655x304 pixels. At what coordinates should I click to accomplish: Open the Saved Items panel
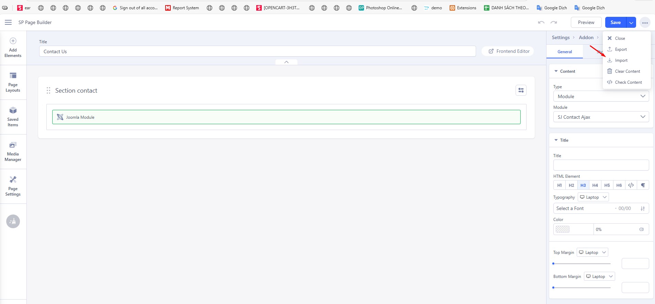pyautogui.click(x=13, y=117)
